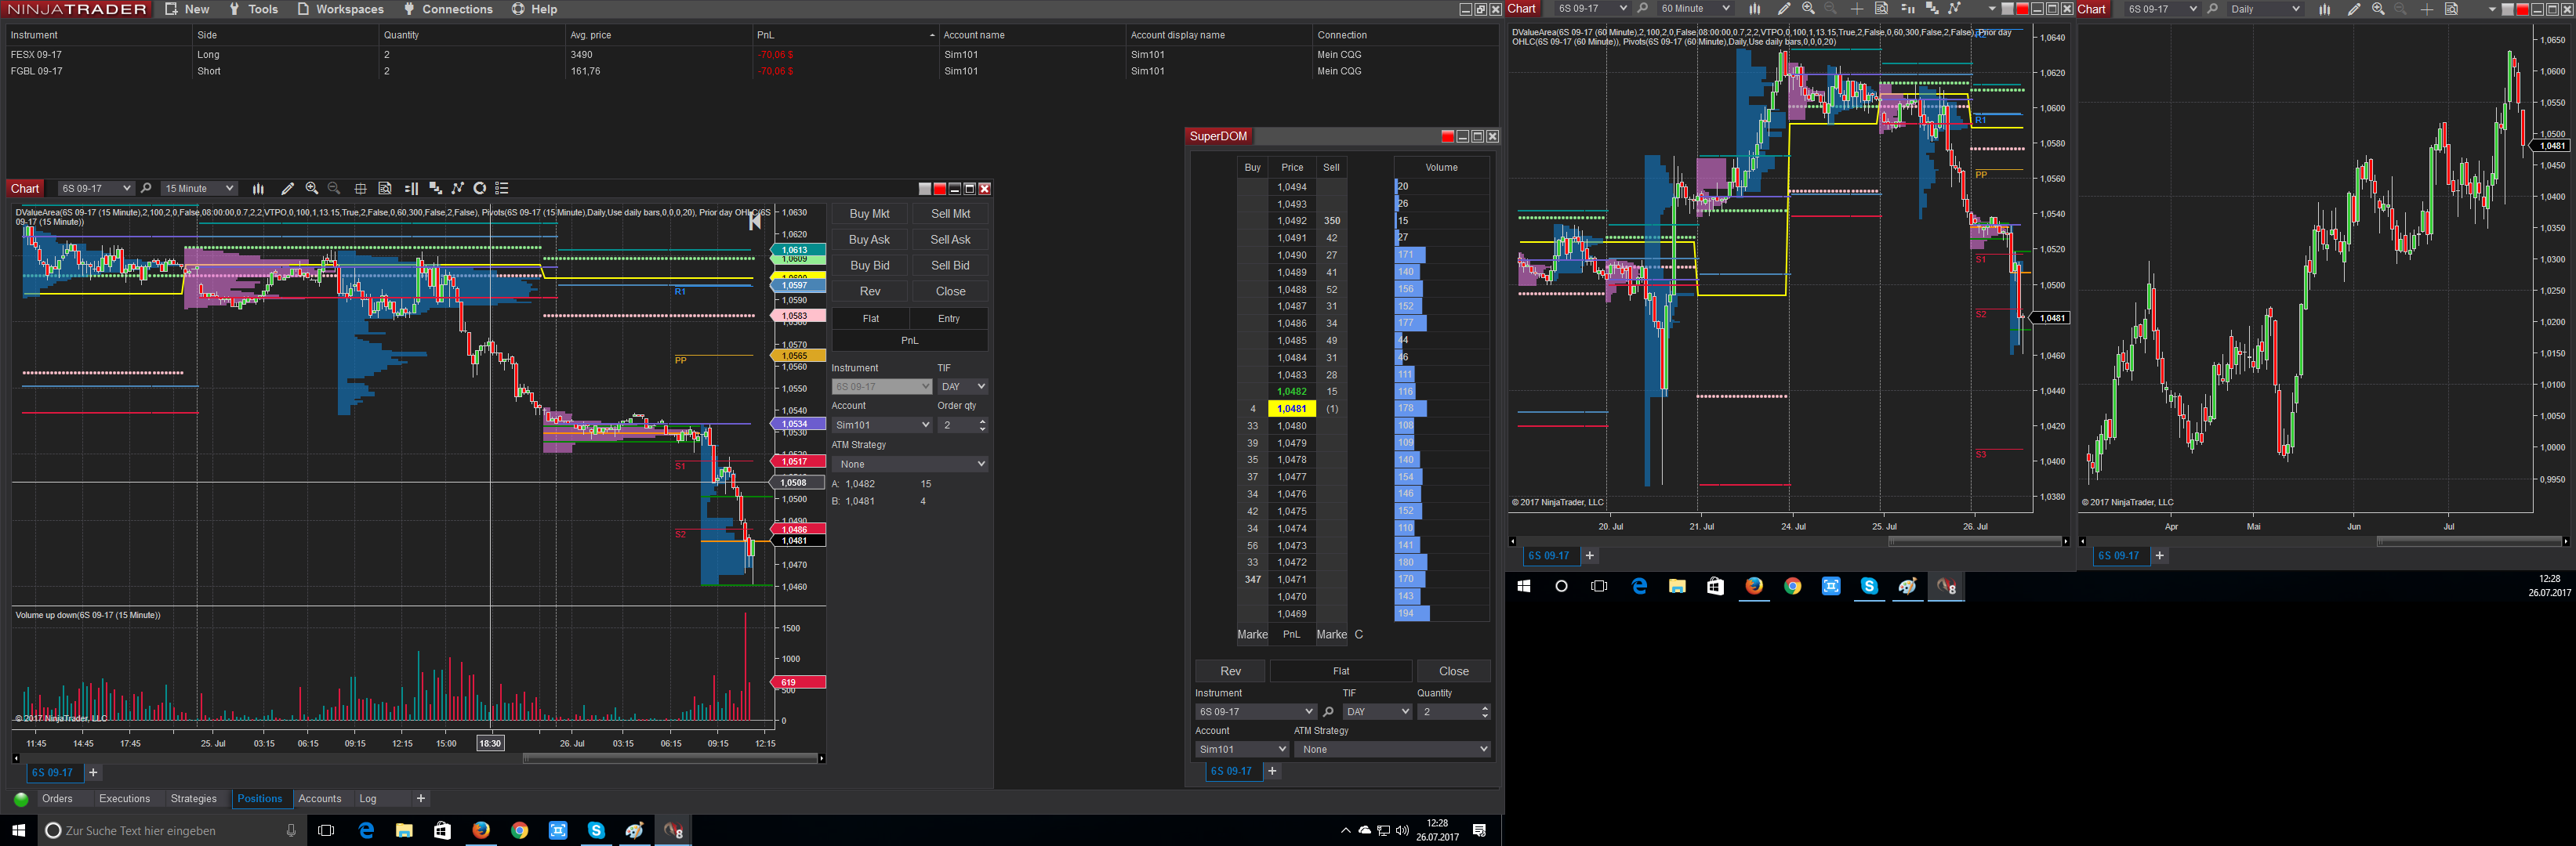Click the Sell Bid button
Image resolution: width=2576 pixels, height=846 pixels.
click(x=950, y=266)
